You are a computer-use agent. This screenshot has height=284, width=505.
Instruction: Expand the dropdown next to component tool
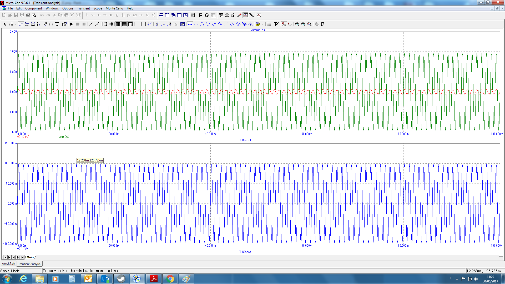16,24
